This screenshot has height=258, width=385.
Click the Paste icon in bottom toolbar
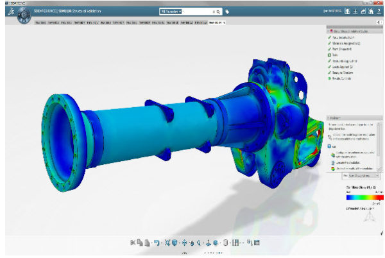[x=148, y=243]
